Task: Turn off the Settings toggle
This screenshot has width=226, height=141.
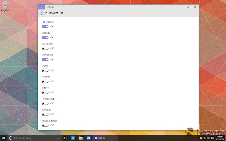Action: 45,37
